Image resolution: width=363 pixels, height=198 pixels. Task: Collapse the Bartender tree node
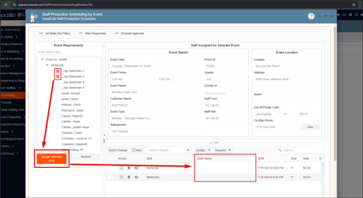[47, 65]
